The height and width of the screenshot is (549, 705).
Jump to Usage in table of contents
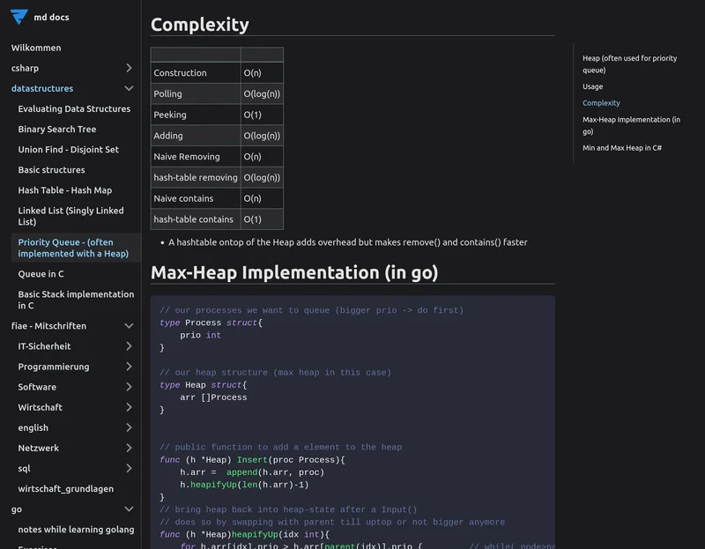593,86
